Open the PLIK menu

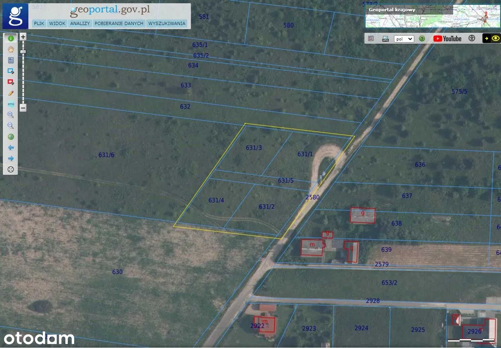point(39,23)
